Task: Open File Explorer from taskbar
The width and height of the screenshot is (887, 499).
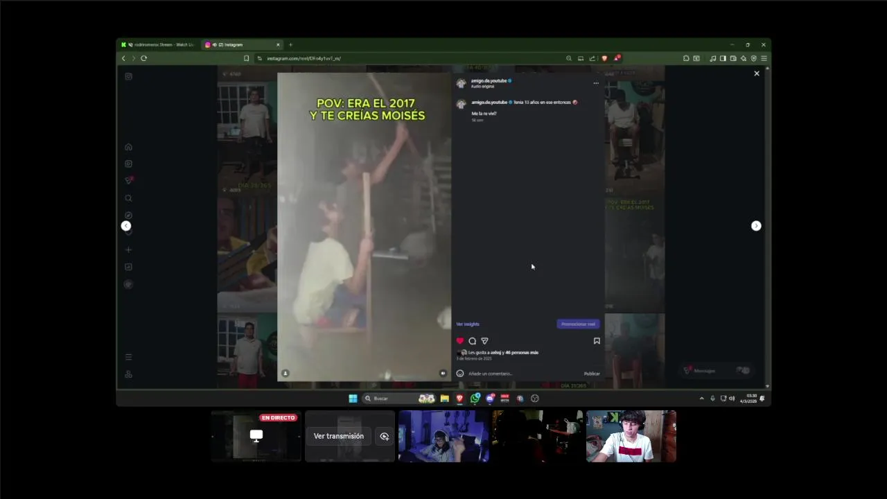Action: pyautogui.click(x=444, y=399)
